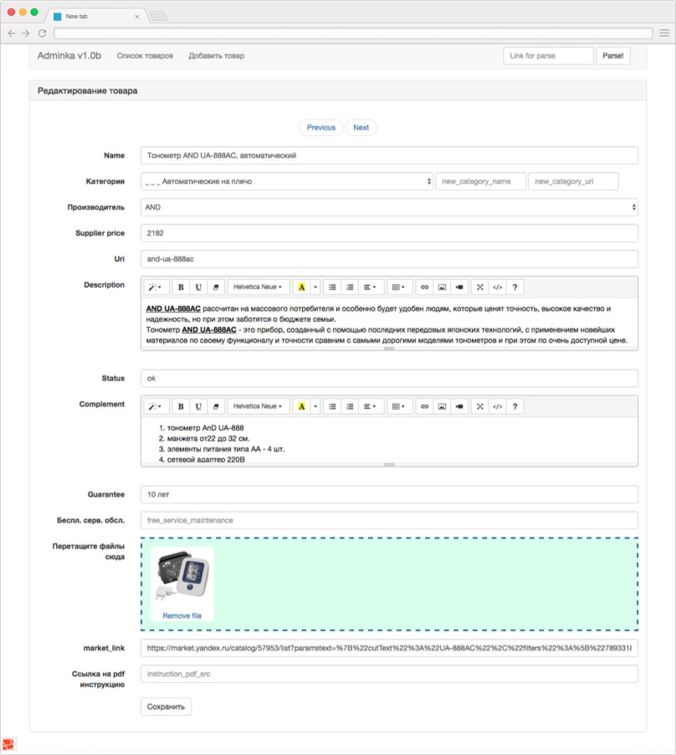Click underline in the Description toolbar
Viewport: 676px width, 755px height.
(198, 287)
